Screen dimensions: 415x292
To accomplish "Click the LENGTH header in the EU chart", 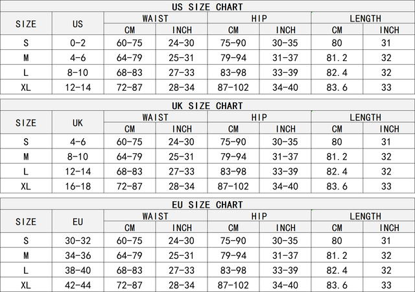I will (363, 216).
